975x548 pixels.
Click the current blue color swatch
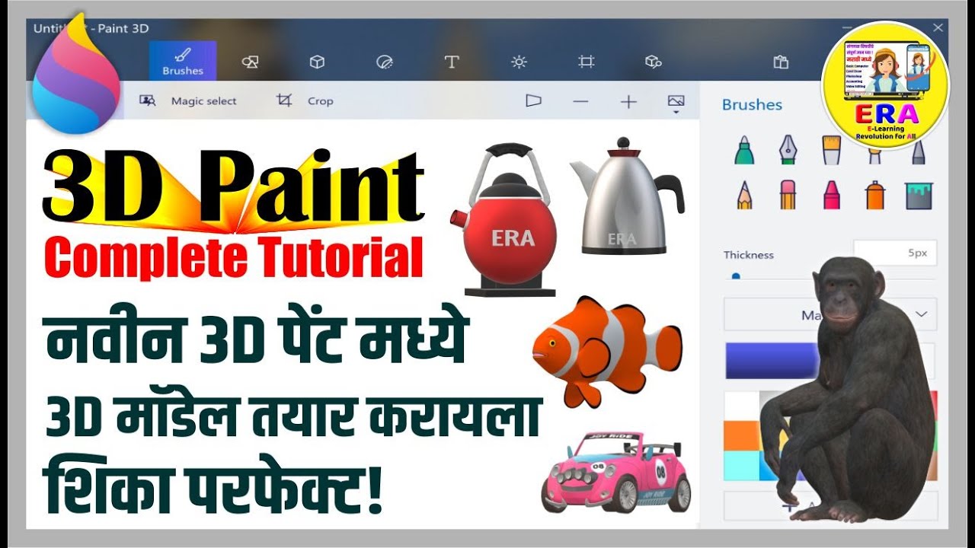click(x=772, y=361)
